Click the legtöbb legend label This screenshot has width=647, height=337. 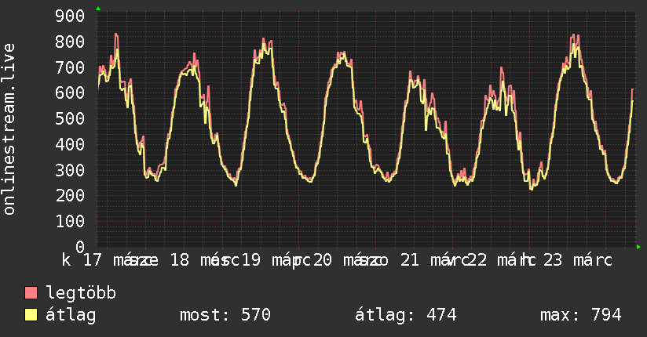(81, 293)
